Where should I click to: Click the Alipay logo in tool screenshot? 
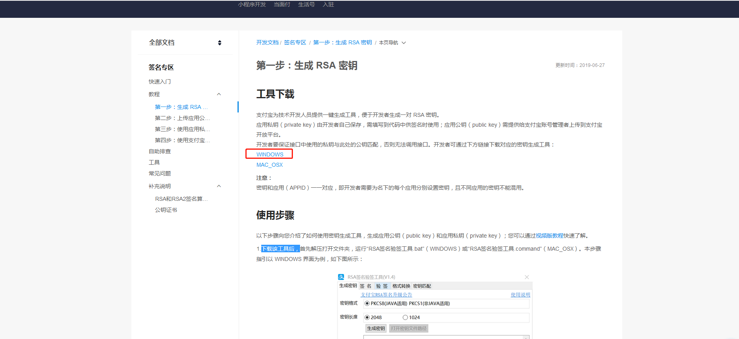341,277
